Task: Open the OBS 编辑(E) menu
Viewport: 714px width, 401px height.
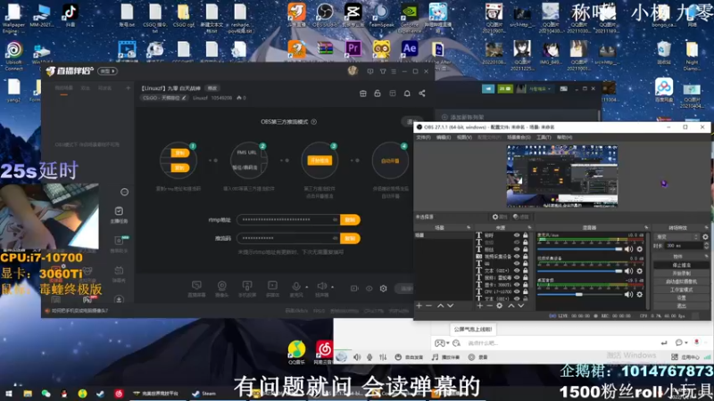Action: 444,137
